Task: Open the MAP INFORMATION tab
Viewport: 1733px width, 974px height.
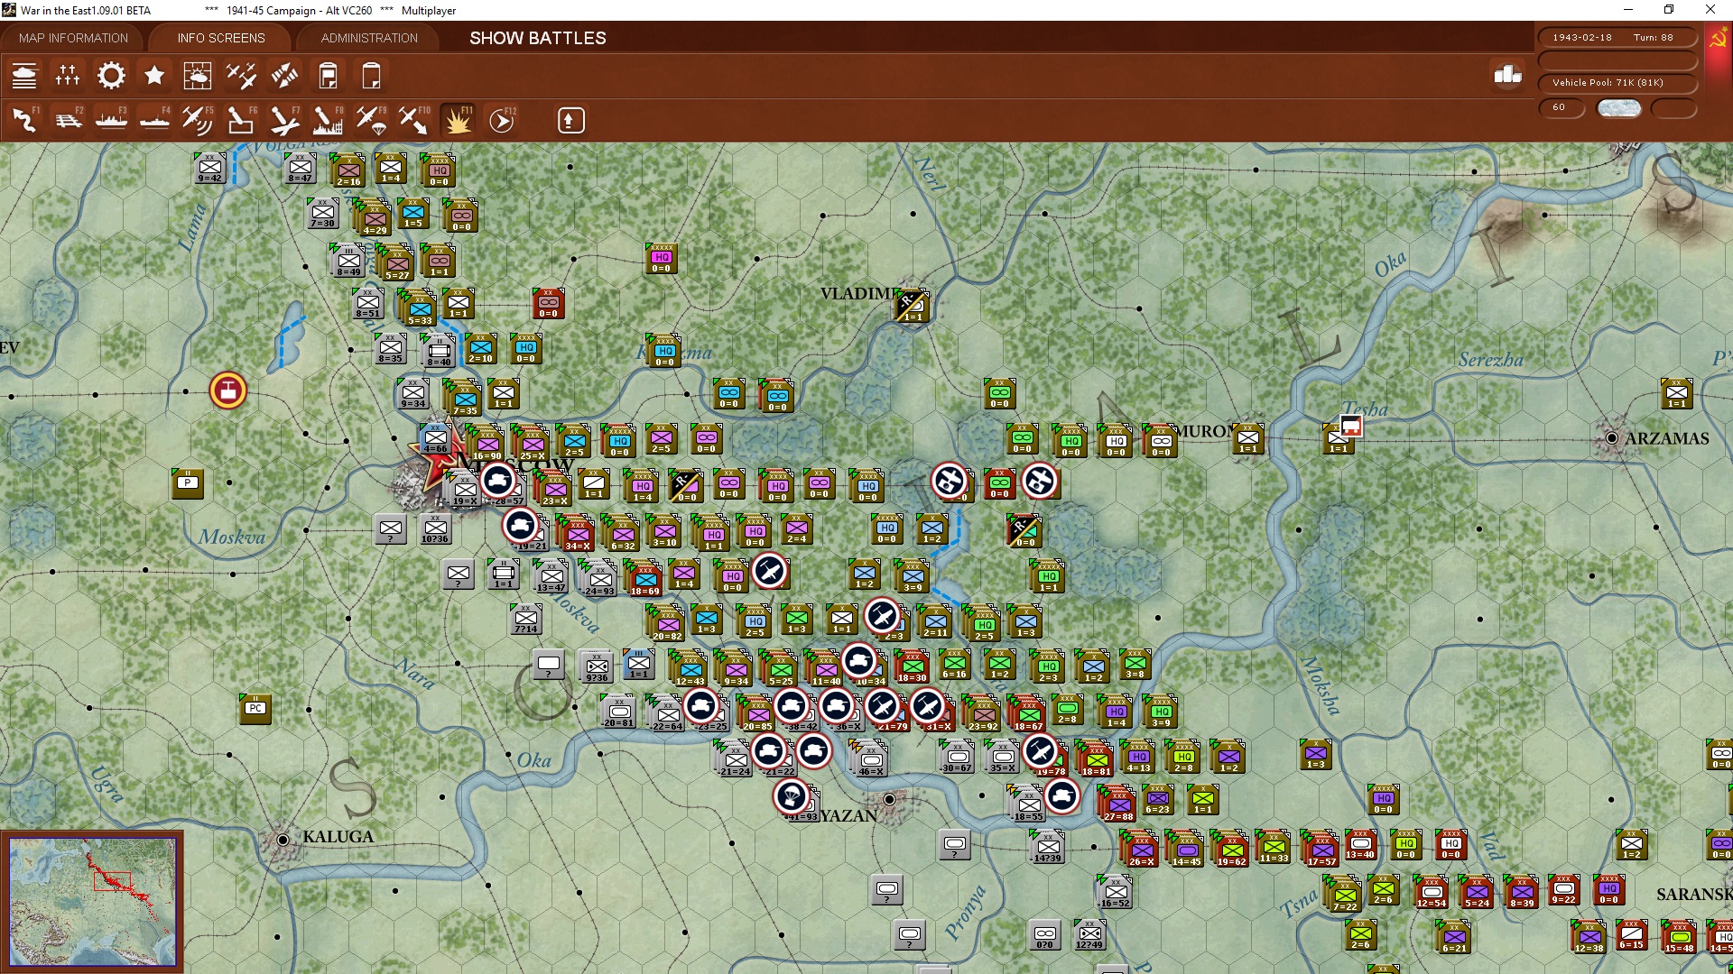Action: (73, 38)
